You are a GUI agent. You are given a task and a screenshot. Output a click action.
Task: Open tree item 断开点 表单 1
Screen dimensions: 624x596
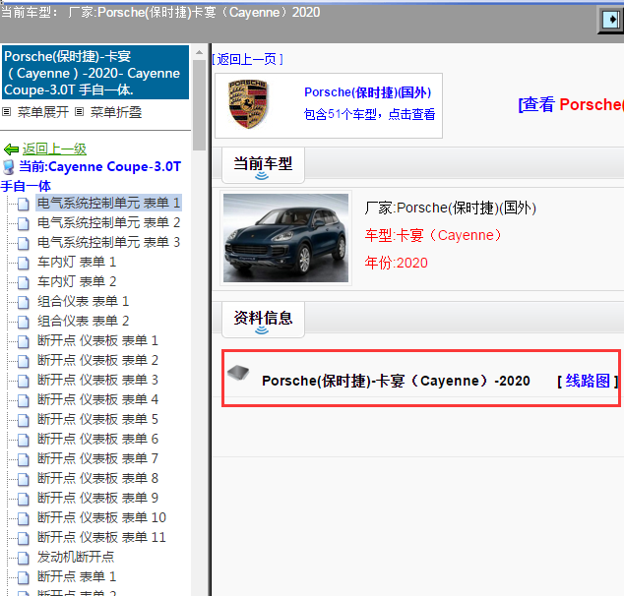point(77,576)
